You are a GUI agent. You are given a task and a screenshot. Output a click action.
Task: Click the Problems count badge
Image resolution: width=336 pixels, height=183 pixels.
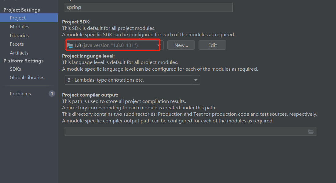pyautogui.click(x=52, y=93)
